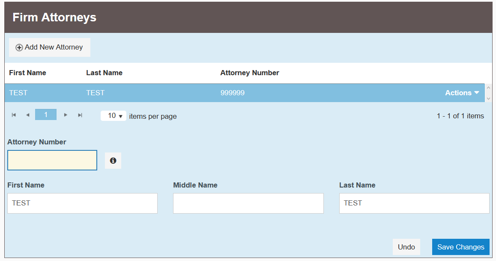Click into the Last Name field
Image resolution: width=496 pixels, height=261 pixels.
tap(414, 203)
